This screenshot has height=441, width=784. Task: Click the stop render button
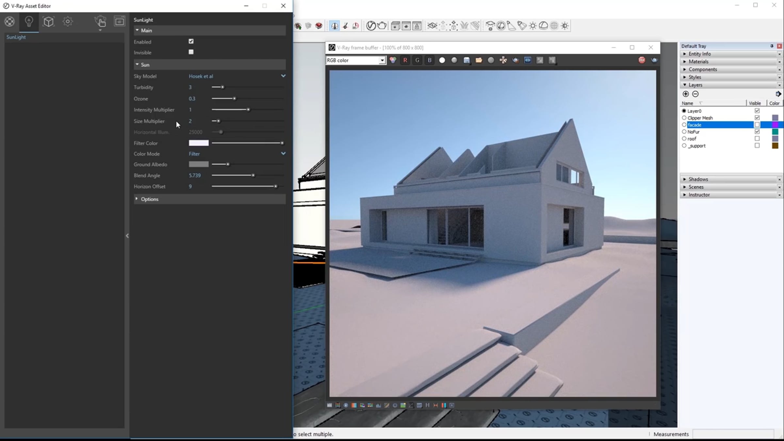[x=642, y=60]
